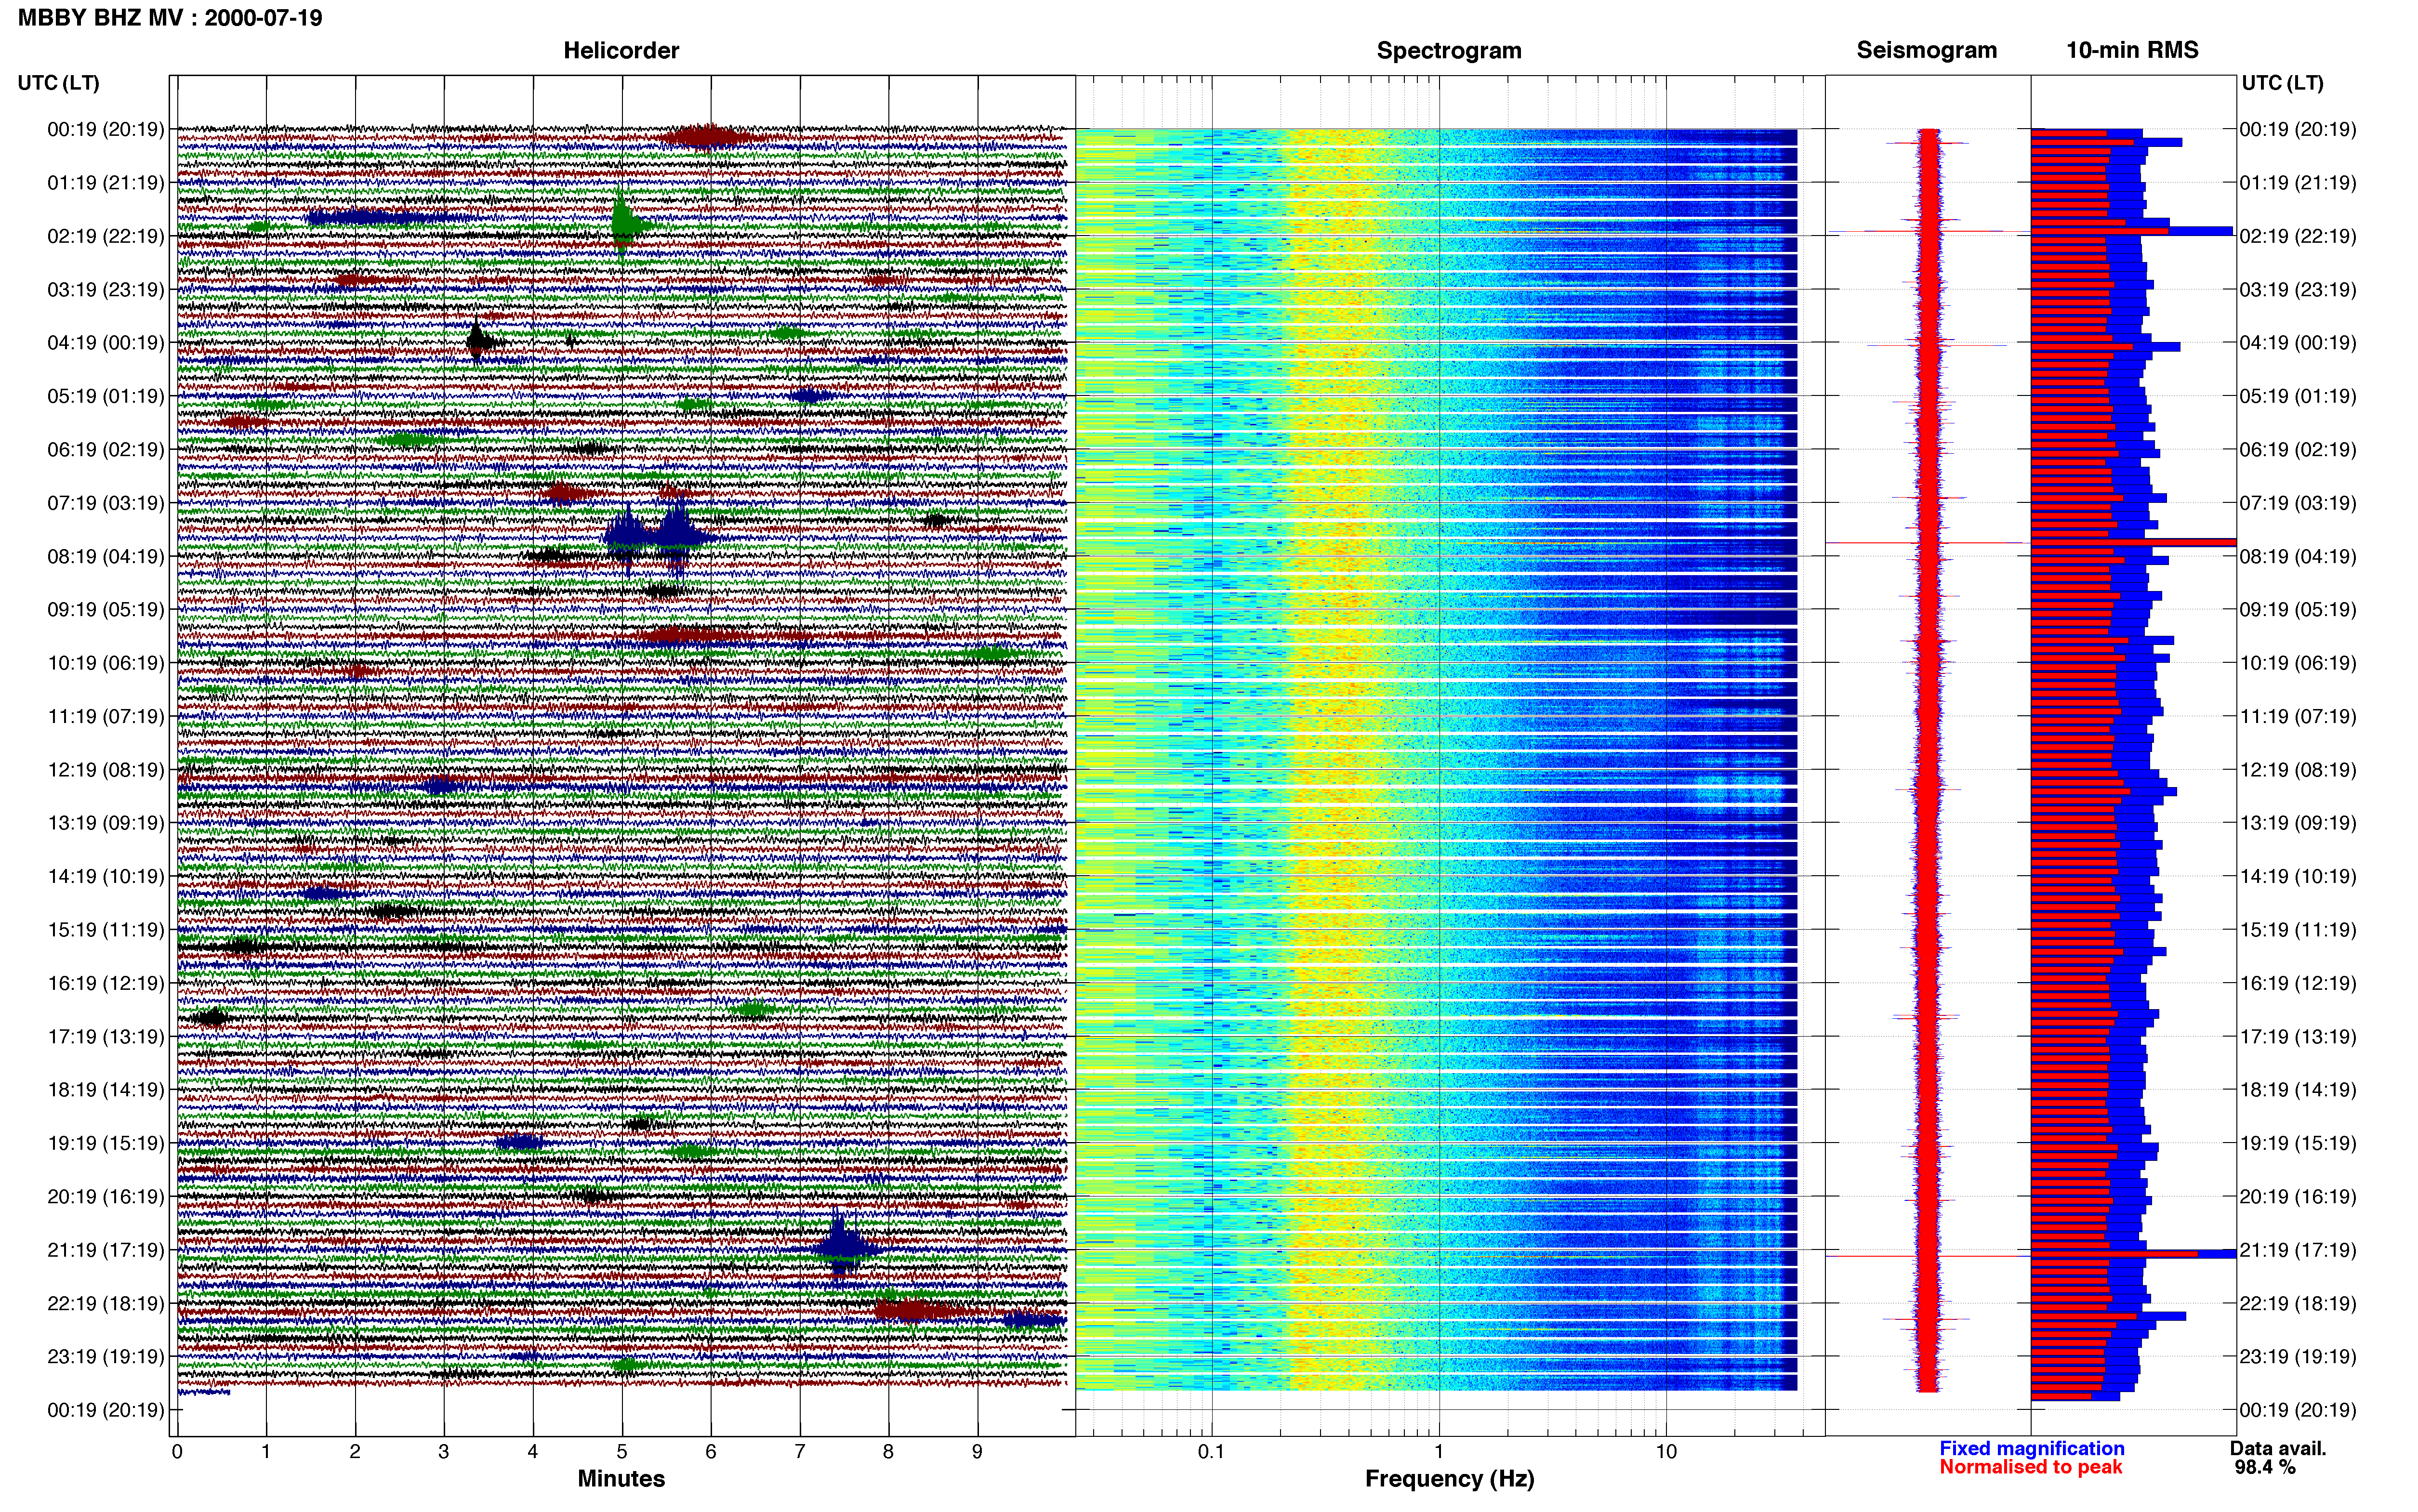The width and height of the screenshot is (2418, 1512).
Task: Click the left 'UTC (LT)' axis label
Action: click(59, 83)
